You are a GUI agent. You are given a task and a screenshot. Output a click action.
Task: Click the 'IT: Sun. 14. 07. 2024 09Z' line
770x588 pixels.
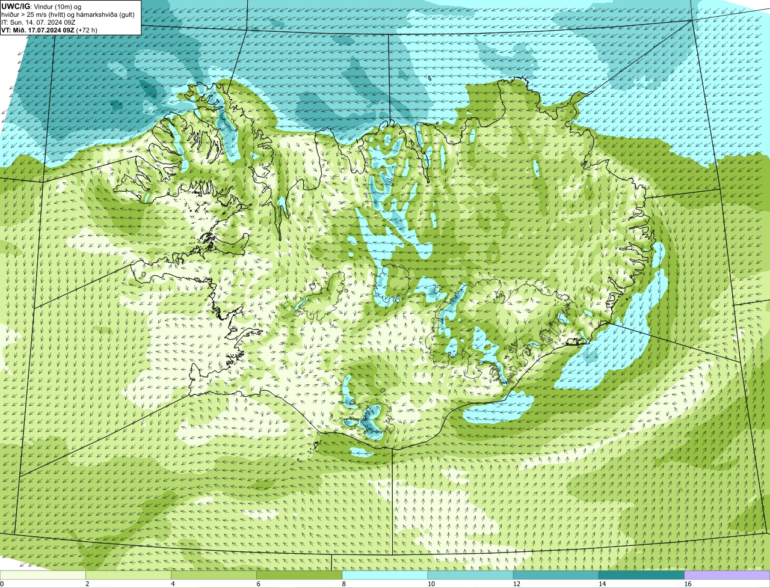pyautogui.click(x=38, y=22)
